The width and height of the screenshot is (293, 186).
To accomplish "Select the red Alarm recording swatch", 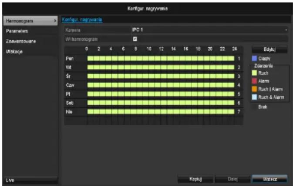I will pyautogui.click(x=254, y=81).
